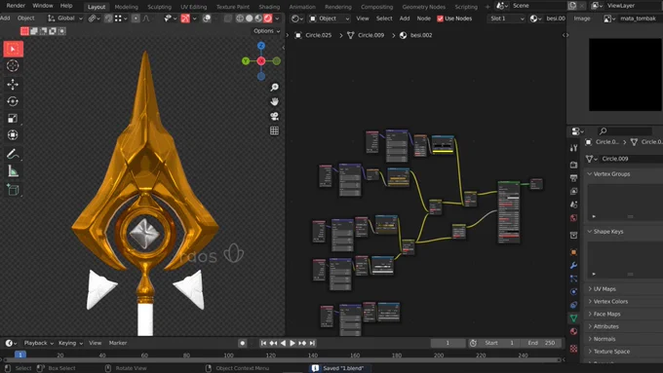Screen dimensions: 663x373
Task: Open the Help menu
Action: (66, 6)
